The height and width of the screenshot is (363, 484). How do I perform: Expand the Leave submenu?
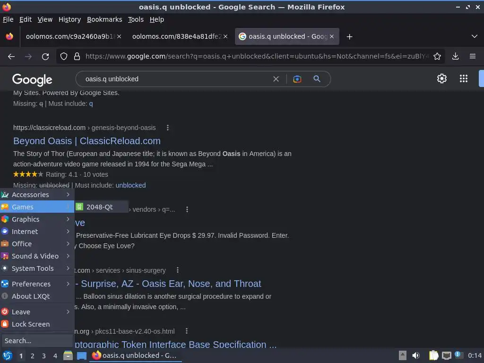[x=37, y=312]
